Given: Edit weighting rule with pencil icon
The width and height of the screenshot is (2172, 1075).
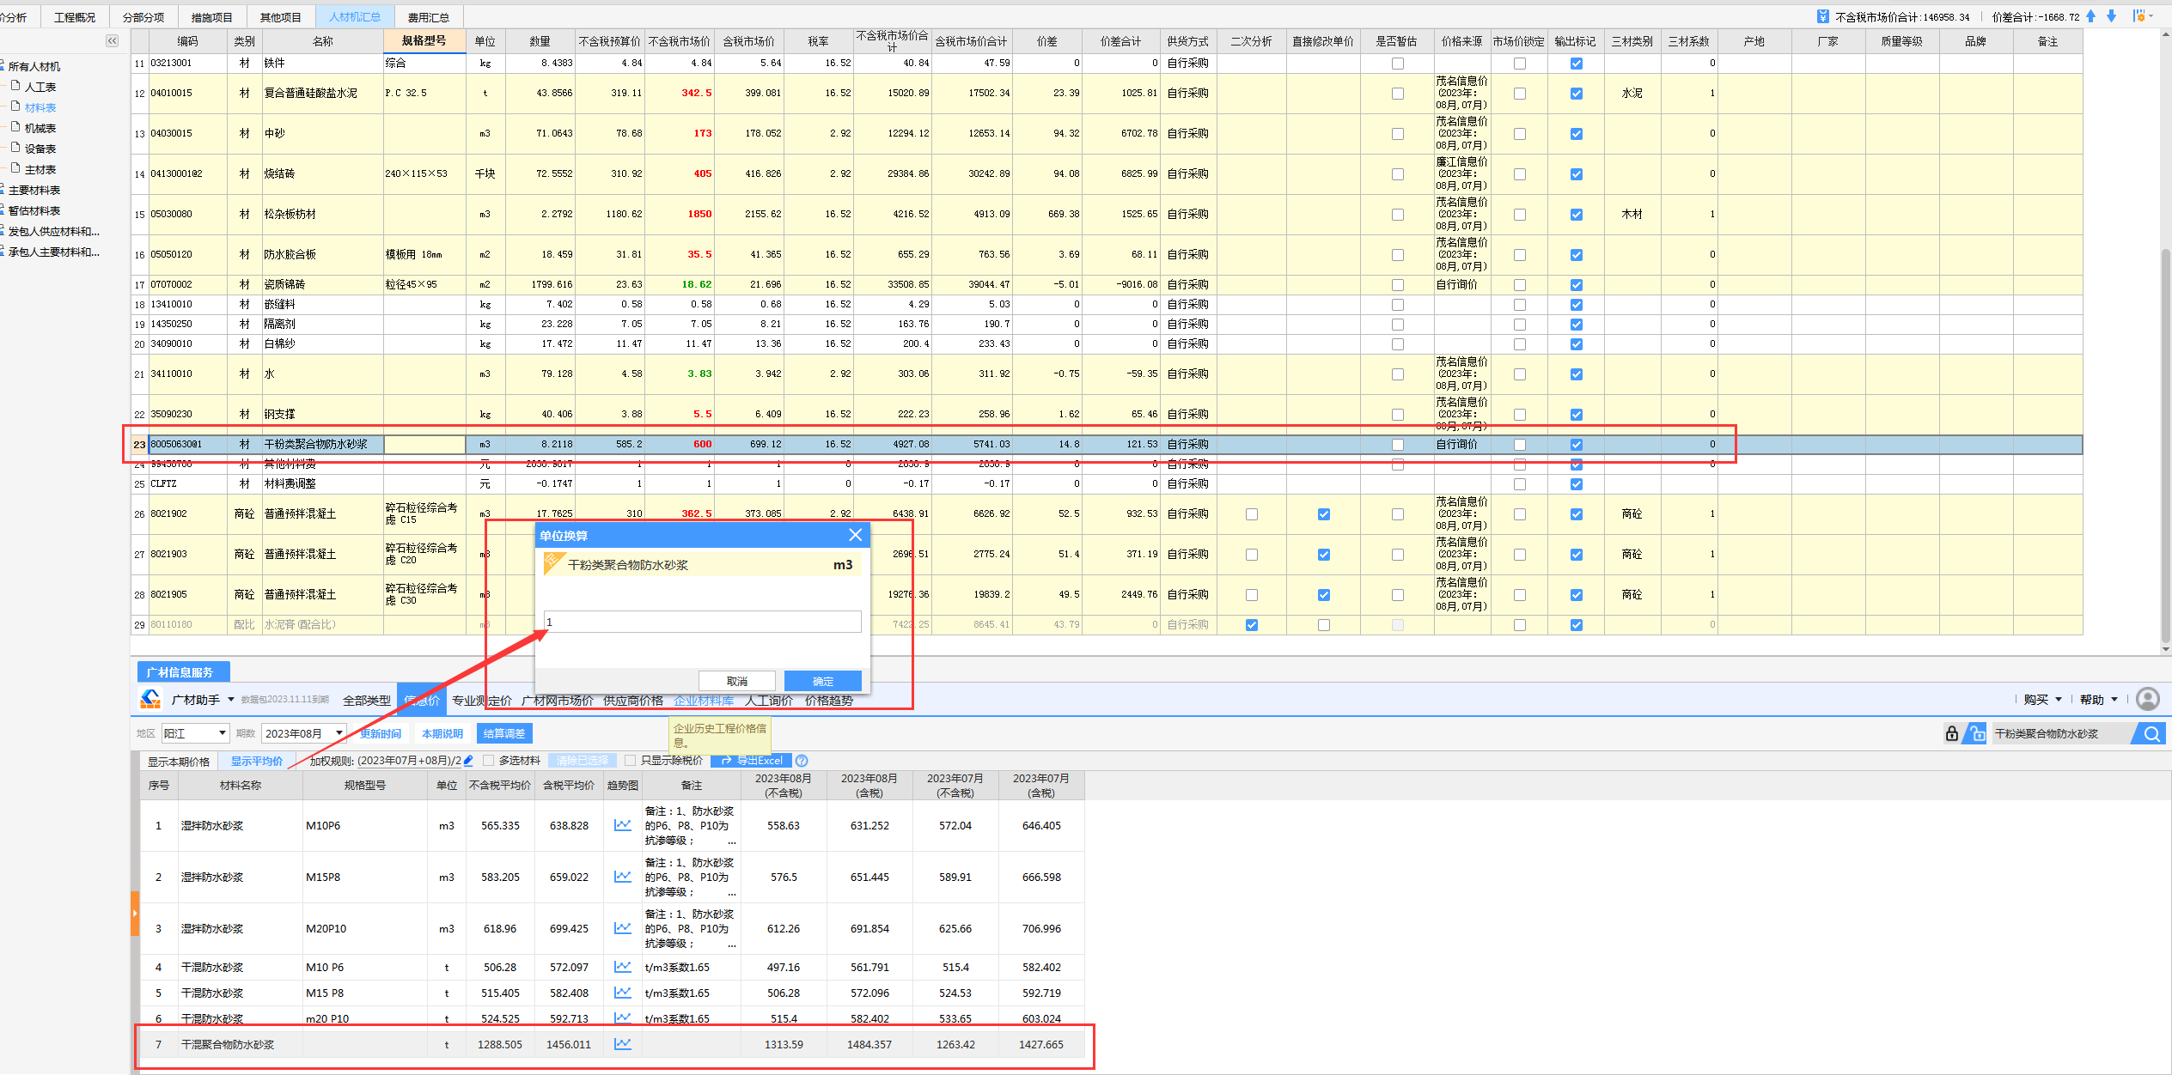Looking at the screenshot, I should coord(468,760).
